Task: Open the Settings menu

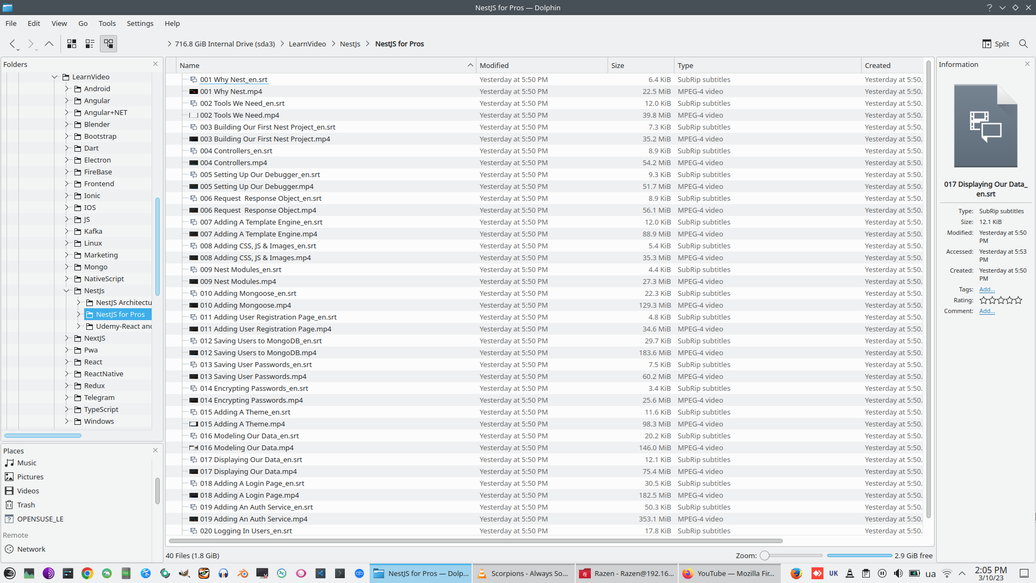Action: (140, 23)
